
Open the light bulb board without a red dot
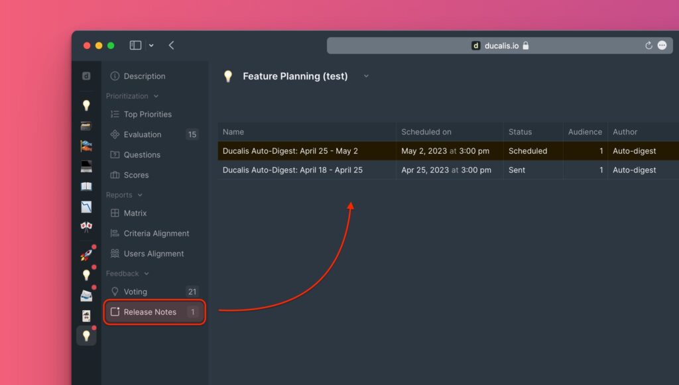86,105
